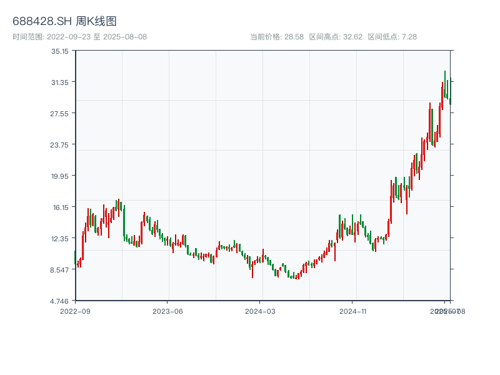
Task: Click the y-axis label 16.15
Action: pos(61,207)
